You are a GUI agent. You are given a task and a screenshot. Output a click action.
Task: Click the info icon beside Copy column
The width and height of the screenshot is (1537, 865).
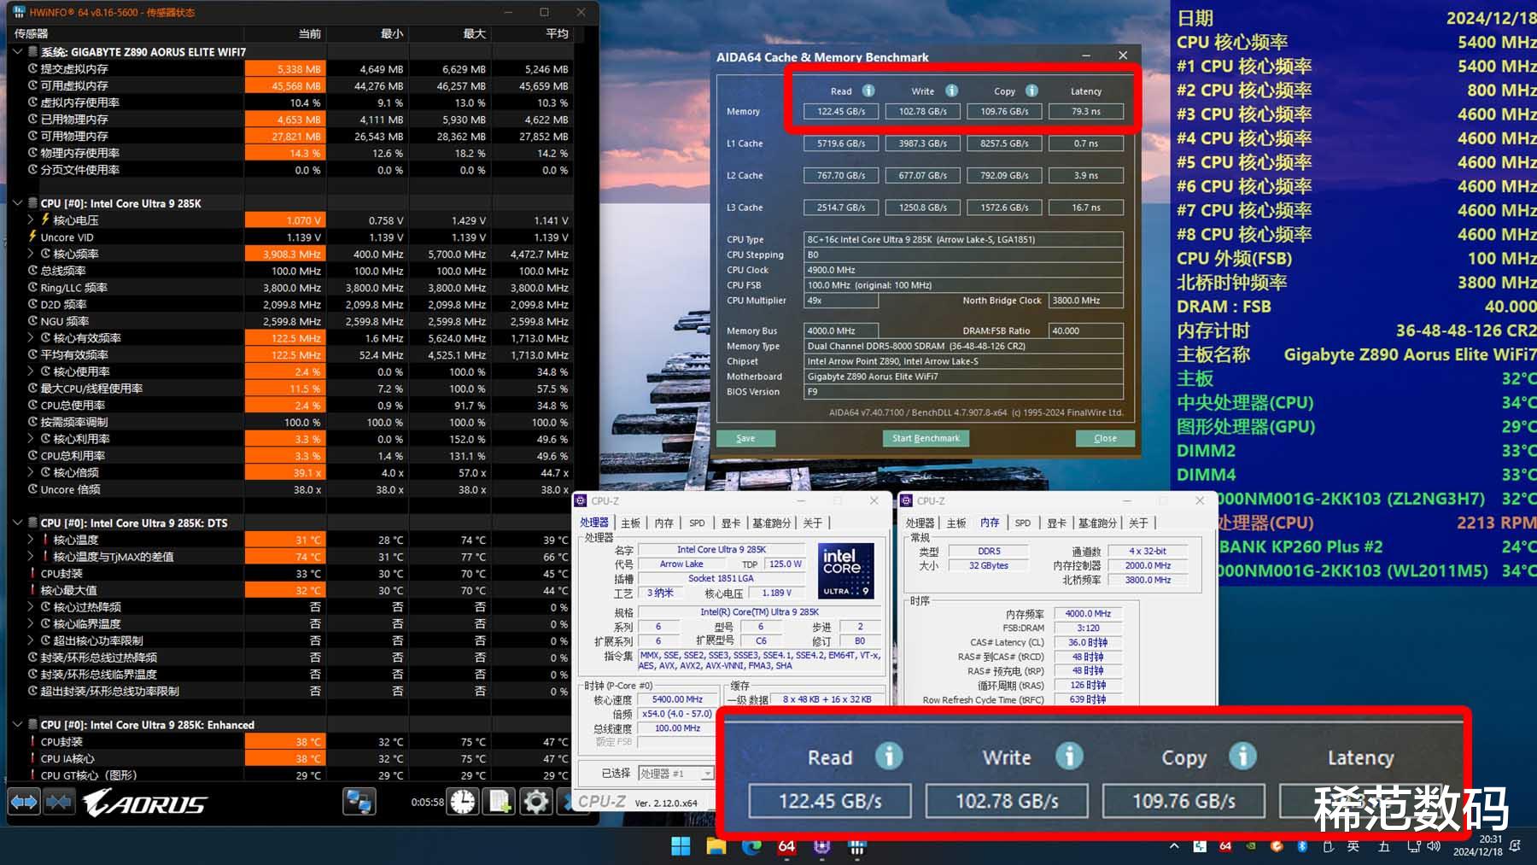[x=1031, y=91]
